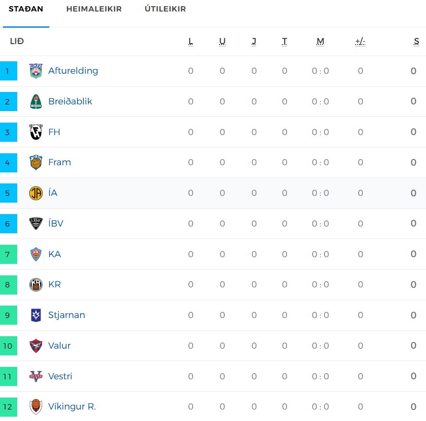Click the Víkingur R. club crest
426x421 pixels.
click(36, 407)
